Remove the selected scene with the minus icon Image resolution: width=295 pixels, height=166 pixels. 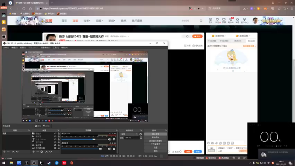pos(8,152)
